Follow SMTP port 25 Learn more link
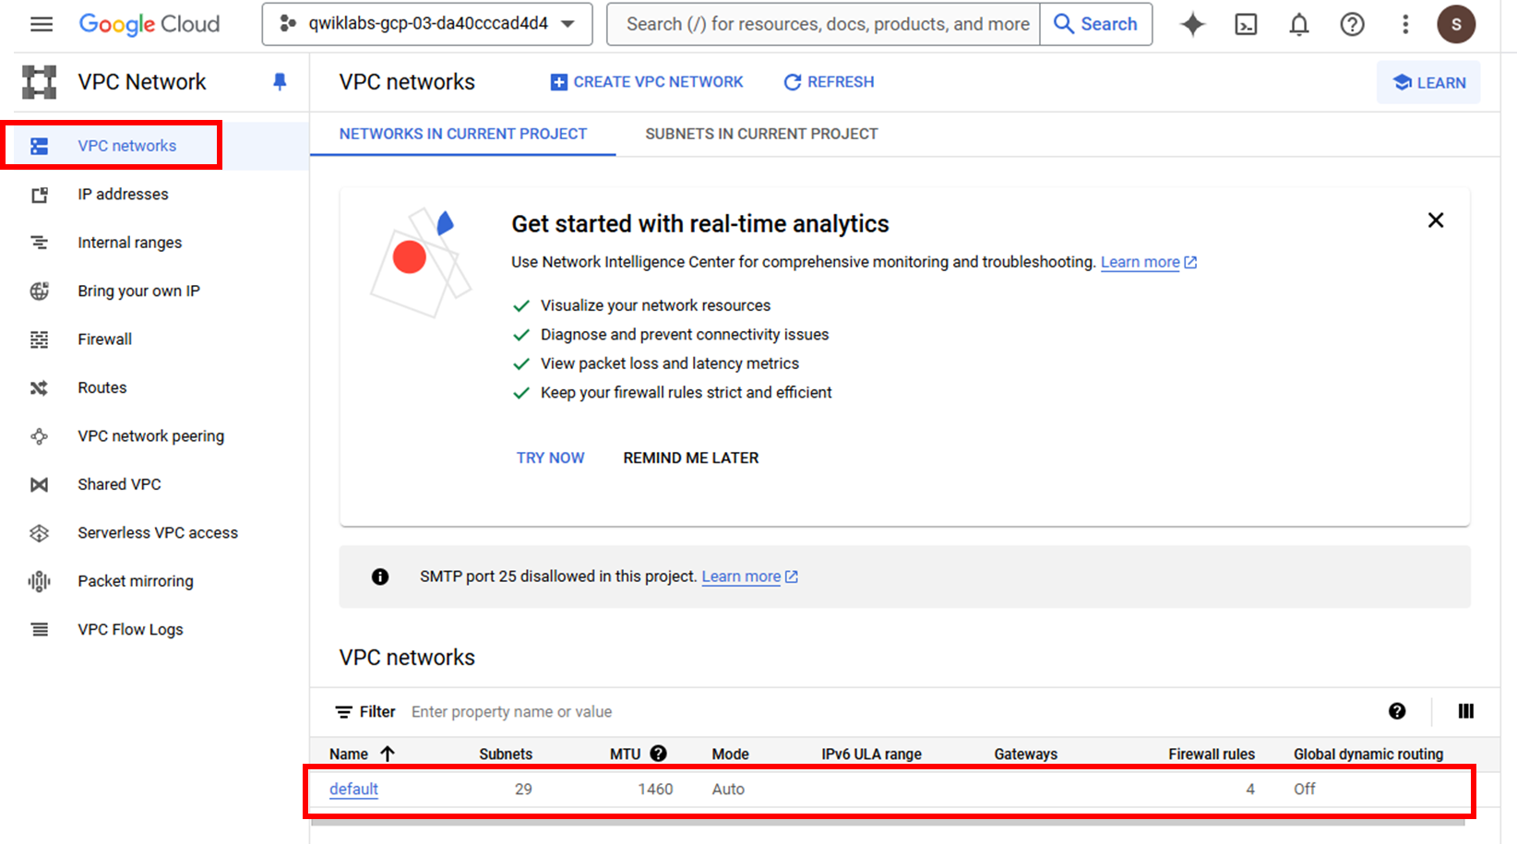 tap(749, 577)
